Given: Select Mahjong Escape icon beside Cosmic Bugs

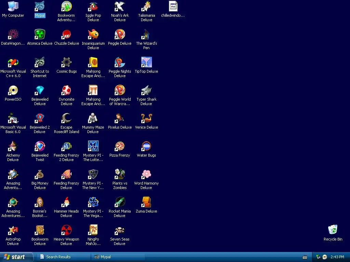Looking at the screenshot, I should [x=93, y=62].
